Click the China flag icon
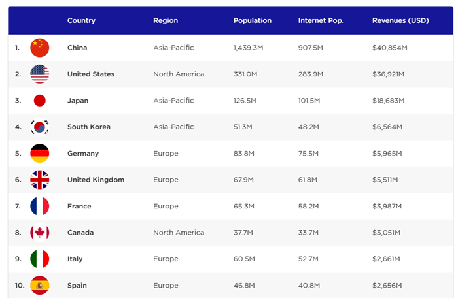458x298 pixels. 39,48
